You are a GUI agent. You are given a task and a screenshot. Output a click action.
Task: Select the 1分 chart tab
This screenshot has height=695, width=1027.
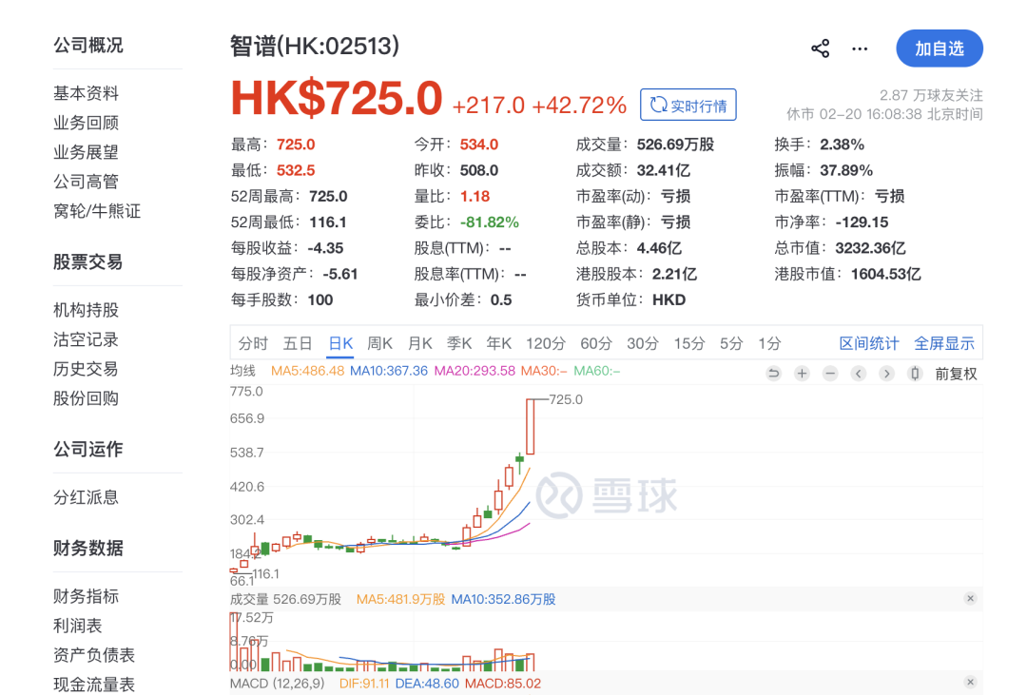pos(769,343)
